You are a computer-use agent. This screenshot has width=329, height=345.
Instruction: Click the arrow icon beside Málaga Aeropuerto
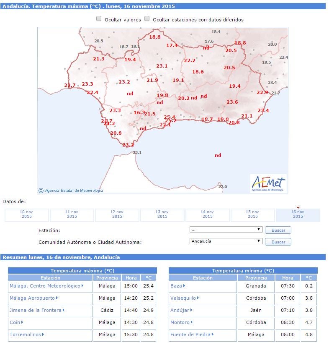57,298
